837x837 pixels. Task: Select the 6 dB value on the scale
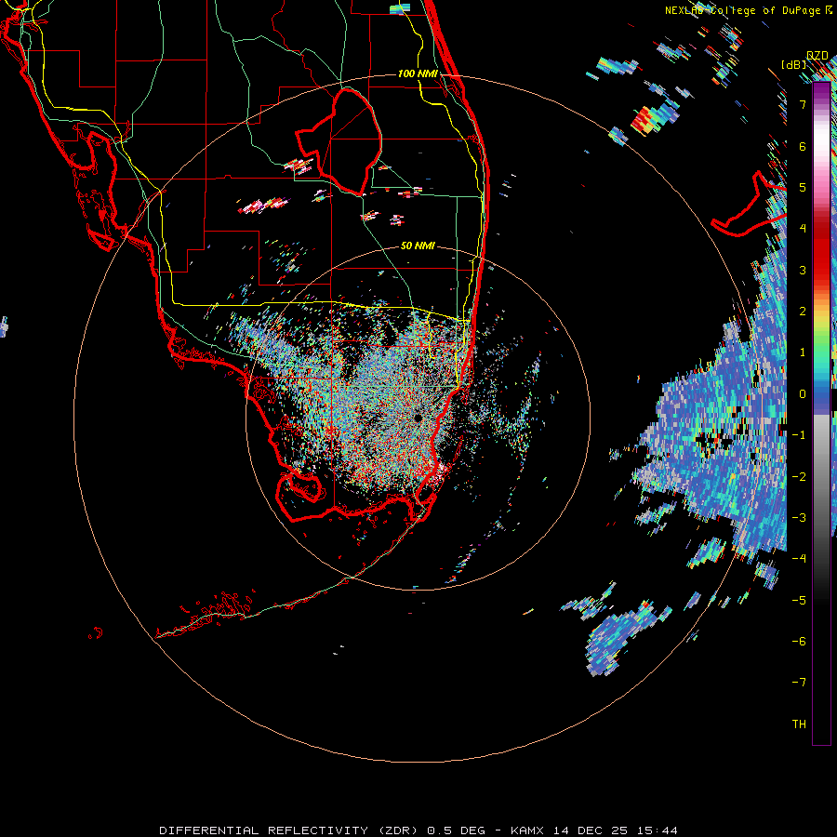click(803, 146)
